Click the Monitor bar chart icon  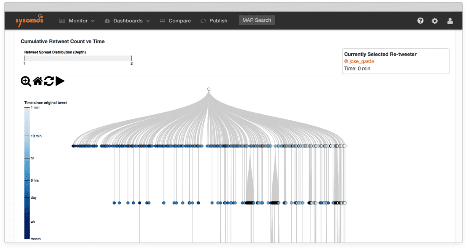[x=62, y=21]
